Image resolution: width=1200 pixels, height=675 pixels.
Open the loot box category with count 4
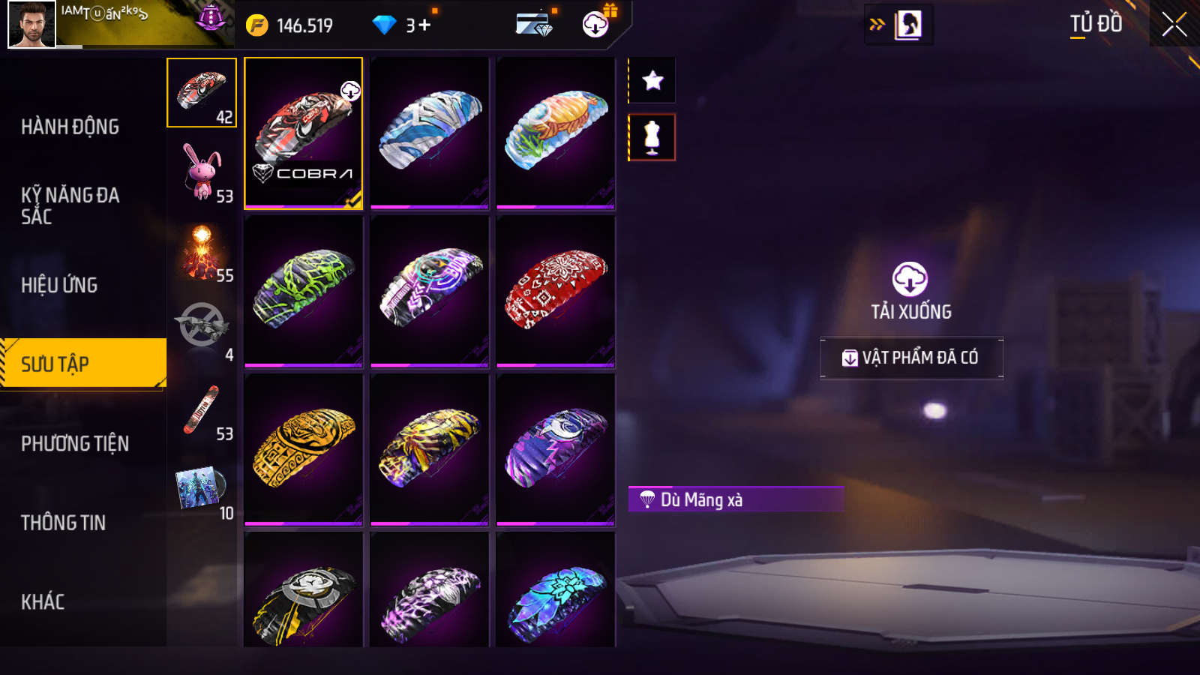coord(202,331)
